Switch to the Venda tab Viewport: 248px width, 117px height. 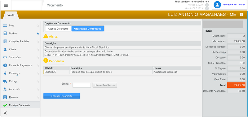(11, 15)
